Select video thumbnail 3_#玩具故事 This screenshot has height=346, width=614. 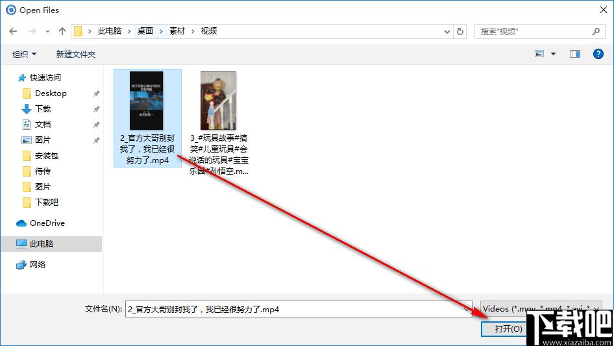(218, 101)
